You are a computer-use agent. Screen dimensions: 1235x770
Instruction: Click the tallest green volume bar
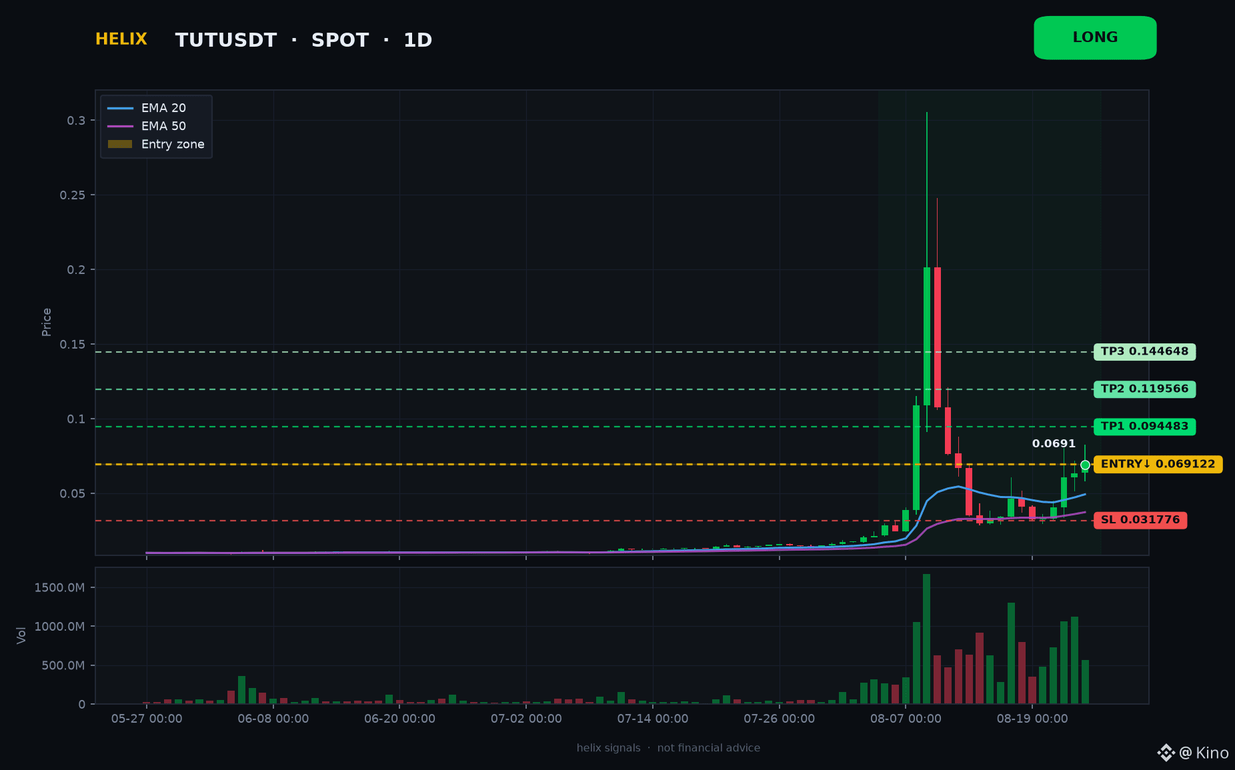click(x=927, y=639)
